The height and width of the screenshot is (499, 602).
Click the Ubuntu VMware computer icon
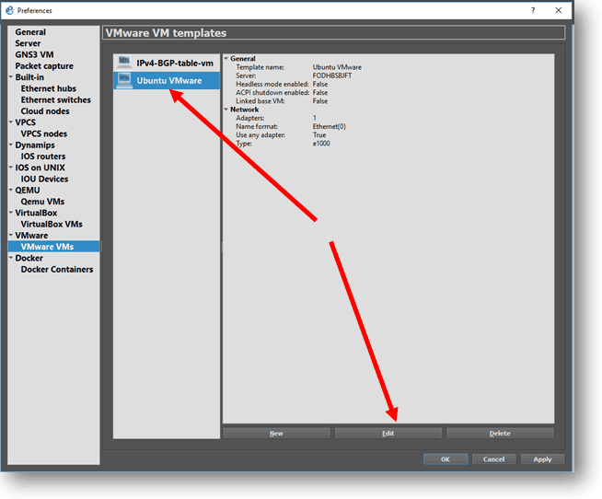pos(123,80)
